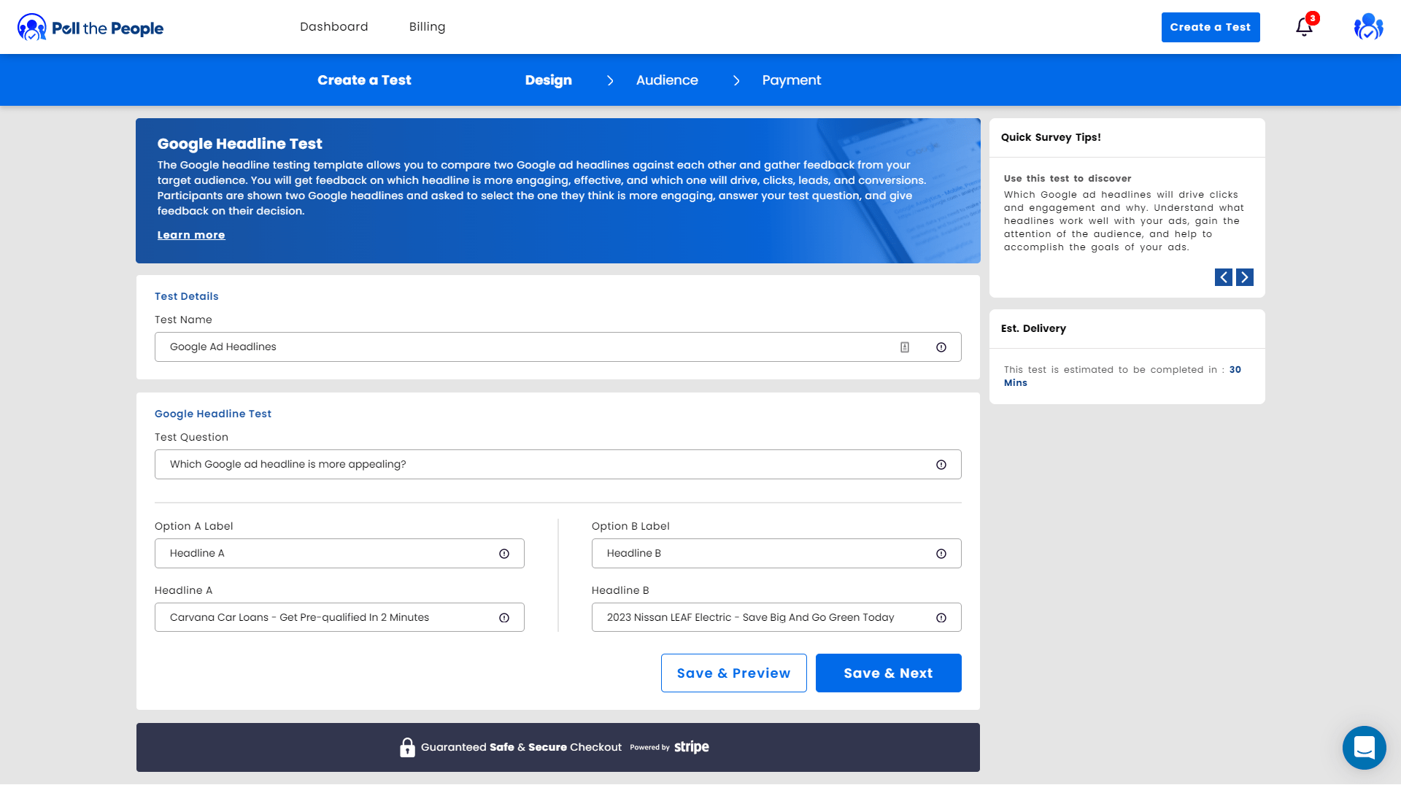The image size is (1401, 785).
Task: Switch to the Audience step
Action: [x=667, y=80]
